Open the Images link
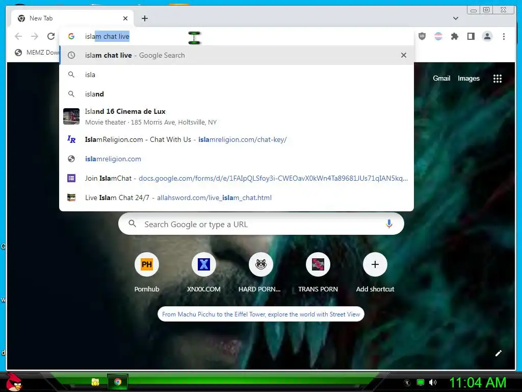 [468, 78]
